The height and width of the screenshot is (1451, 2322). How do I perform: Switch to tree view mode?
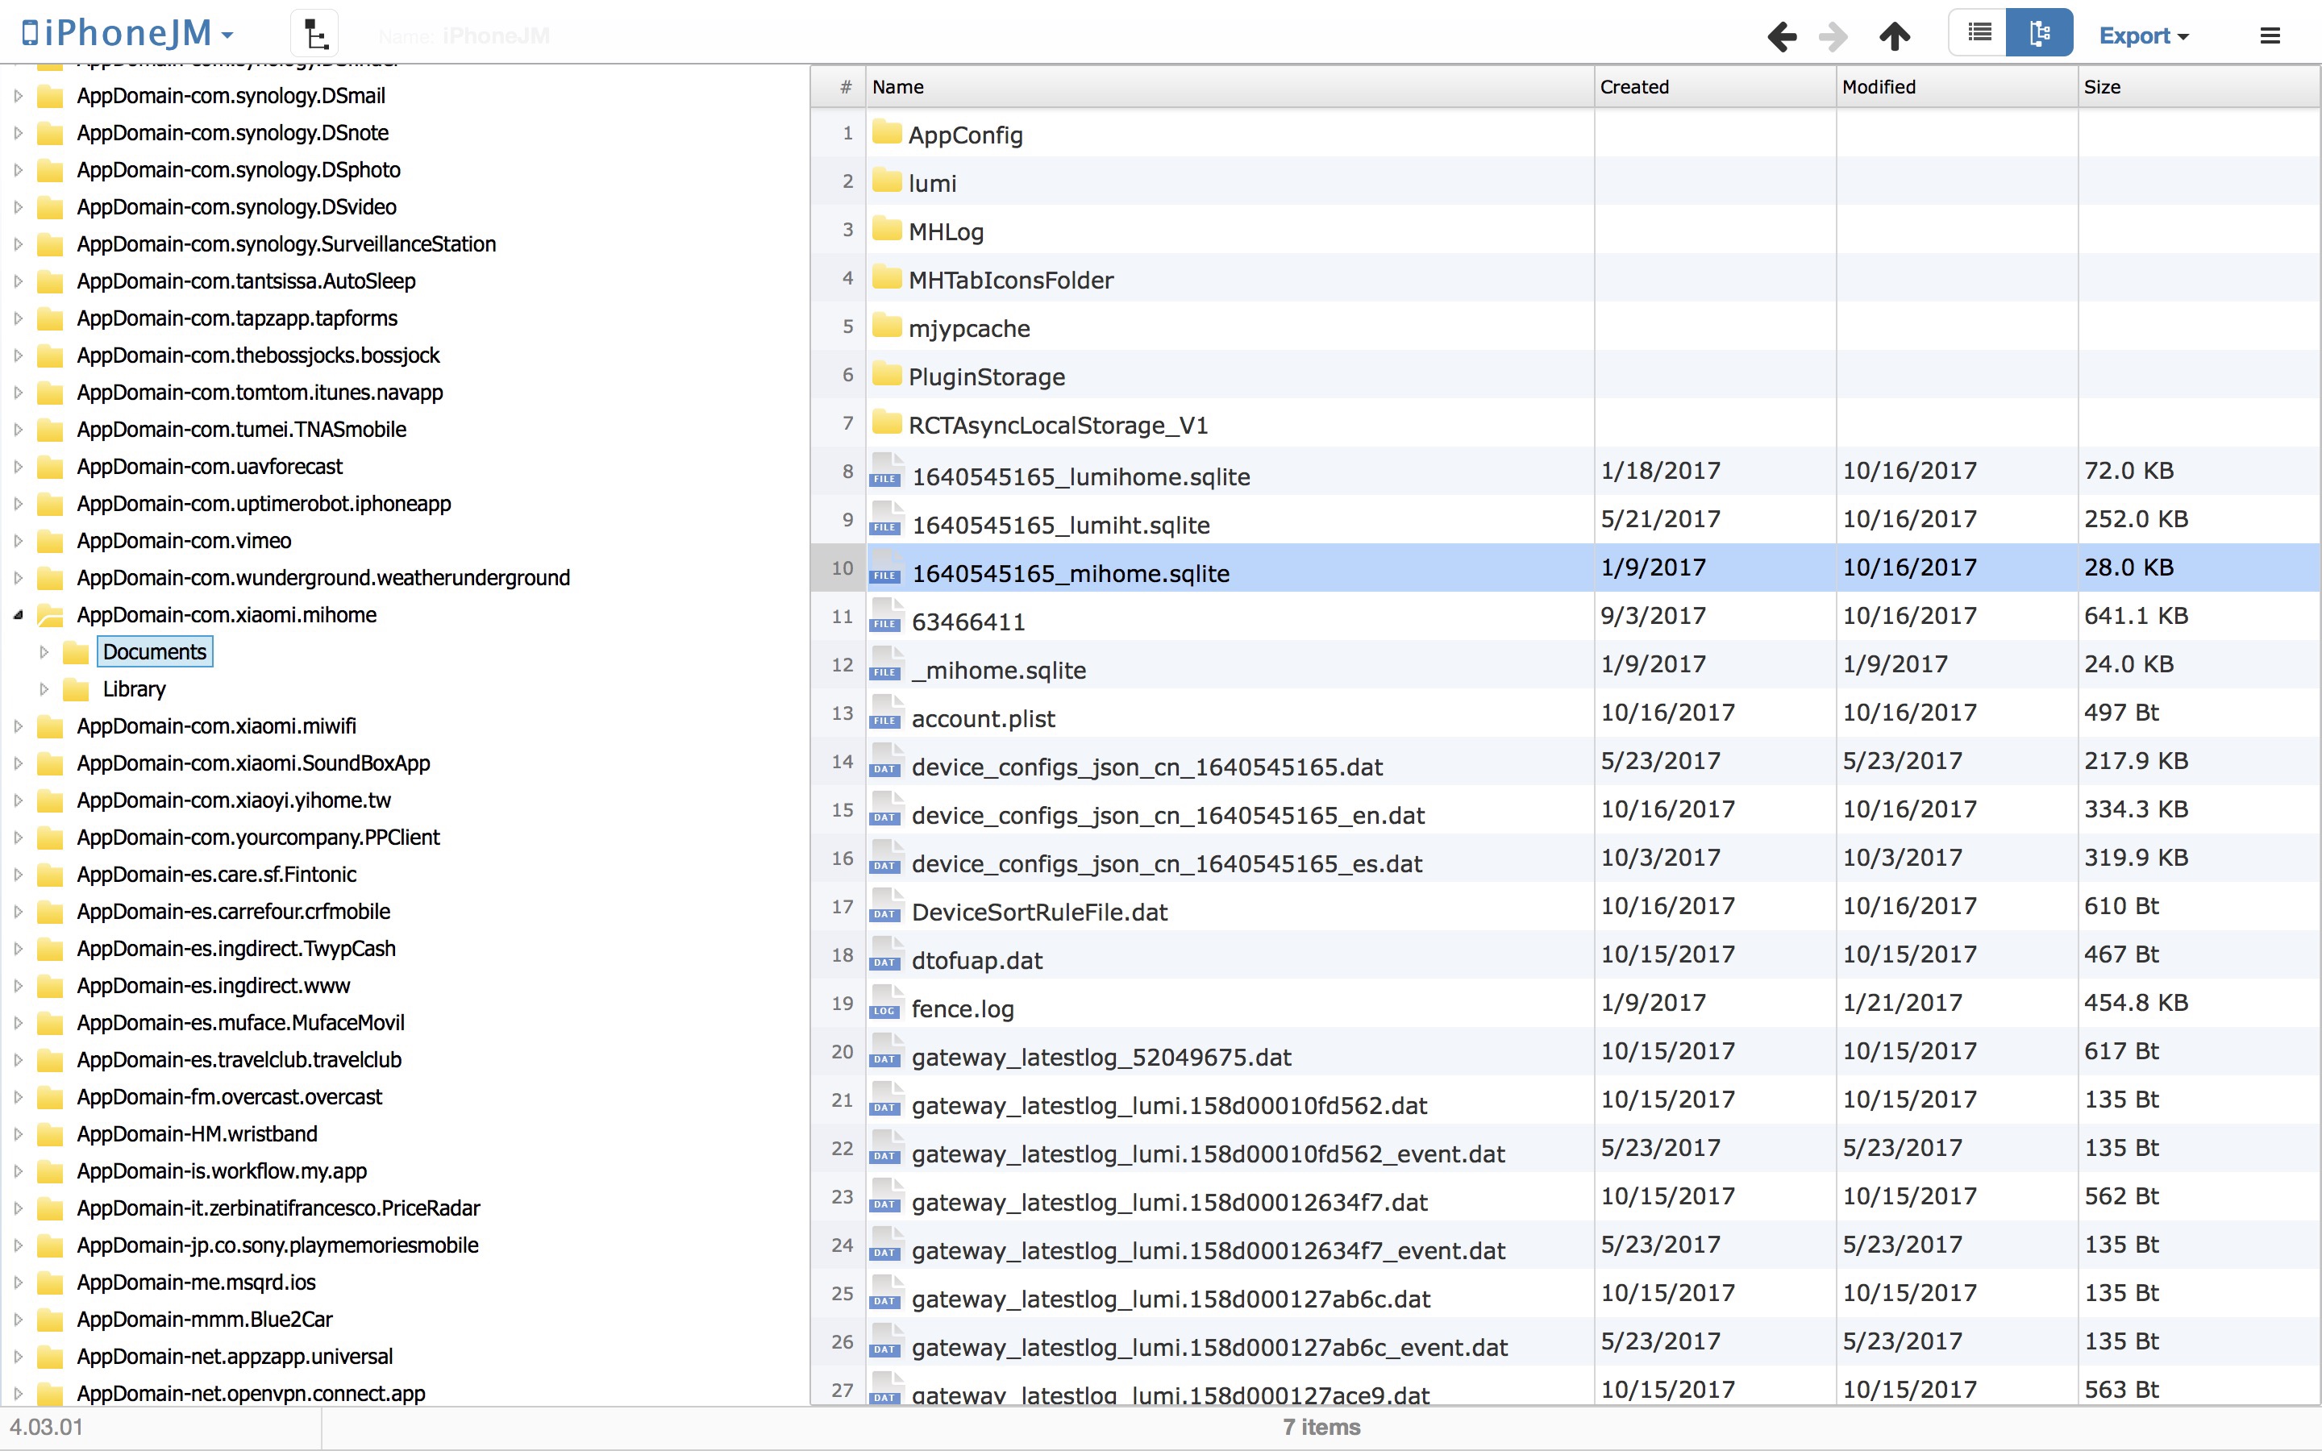point(2040,32)
